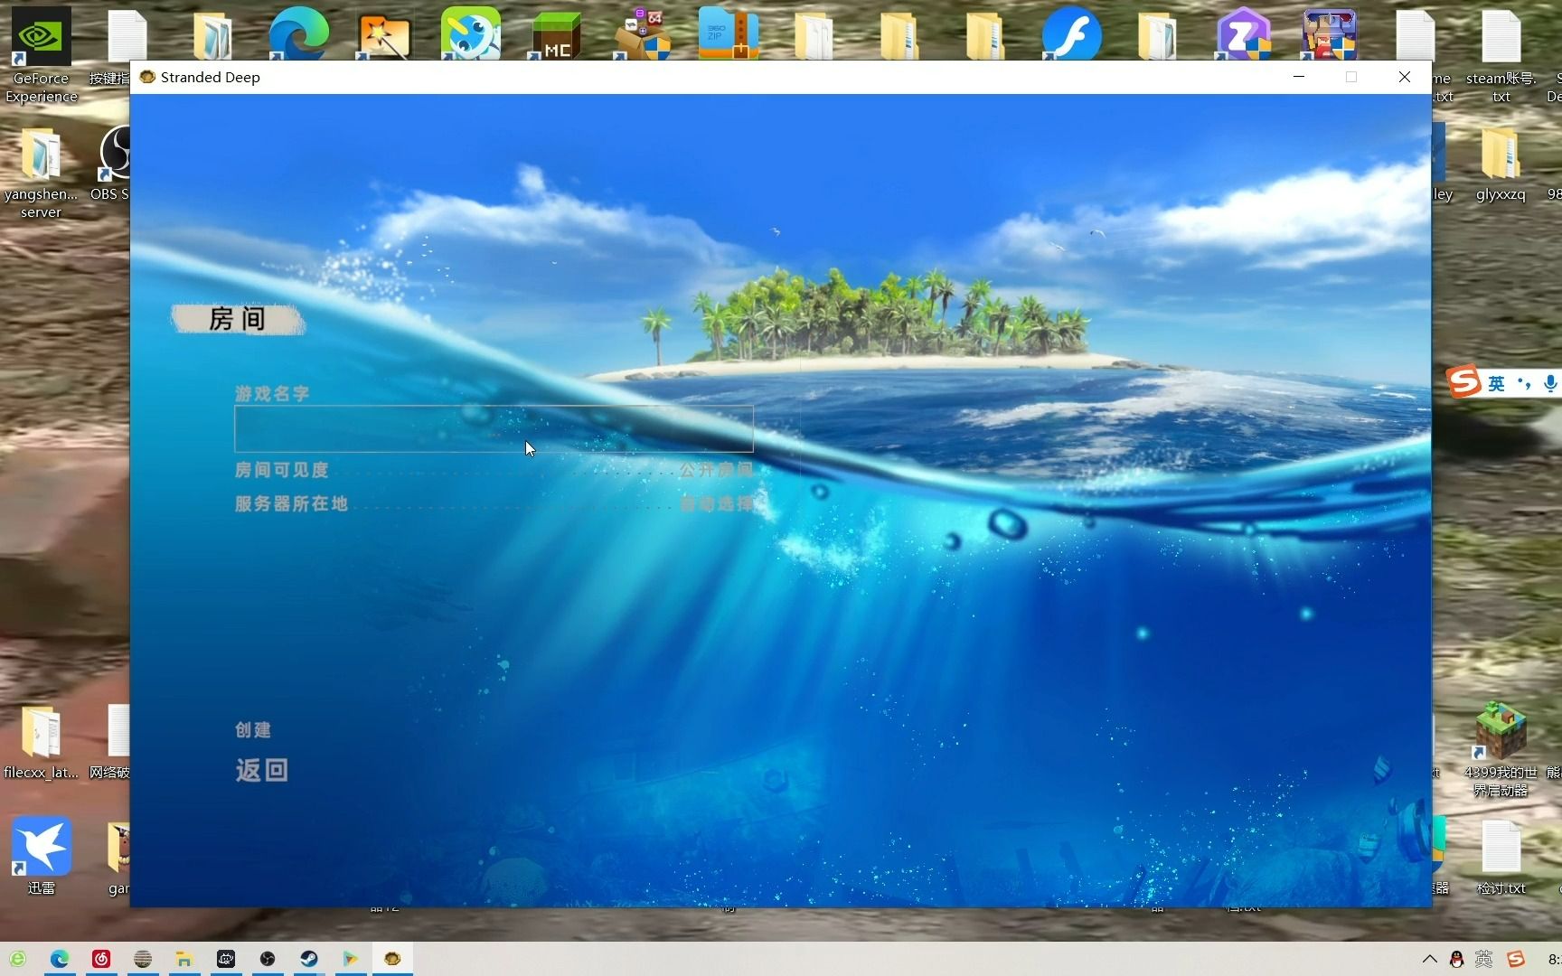Open Google Play Games from taskbar
The height and width of the screenshot is (976, 1562).
pos(351,959)
